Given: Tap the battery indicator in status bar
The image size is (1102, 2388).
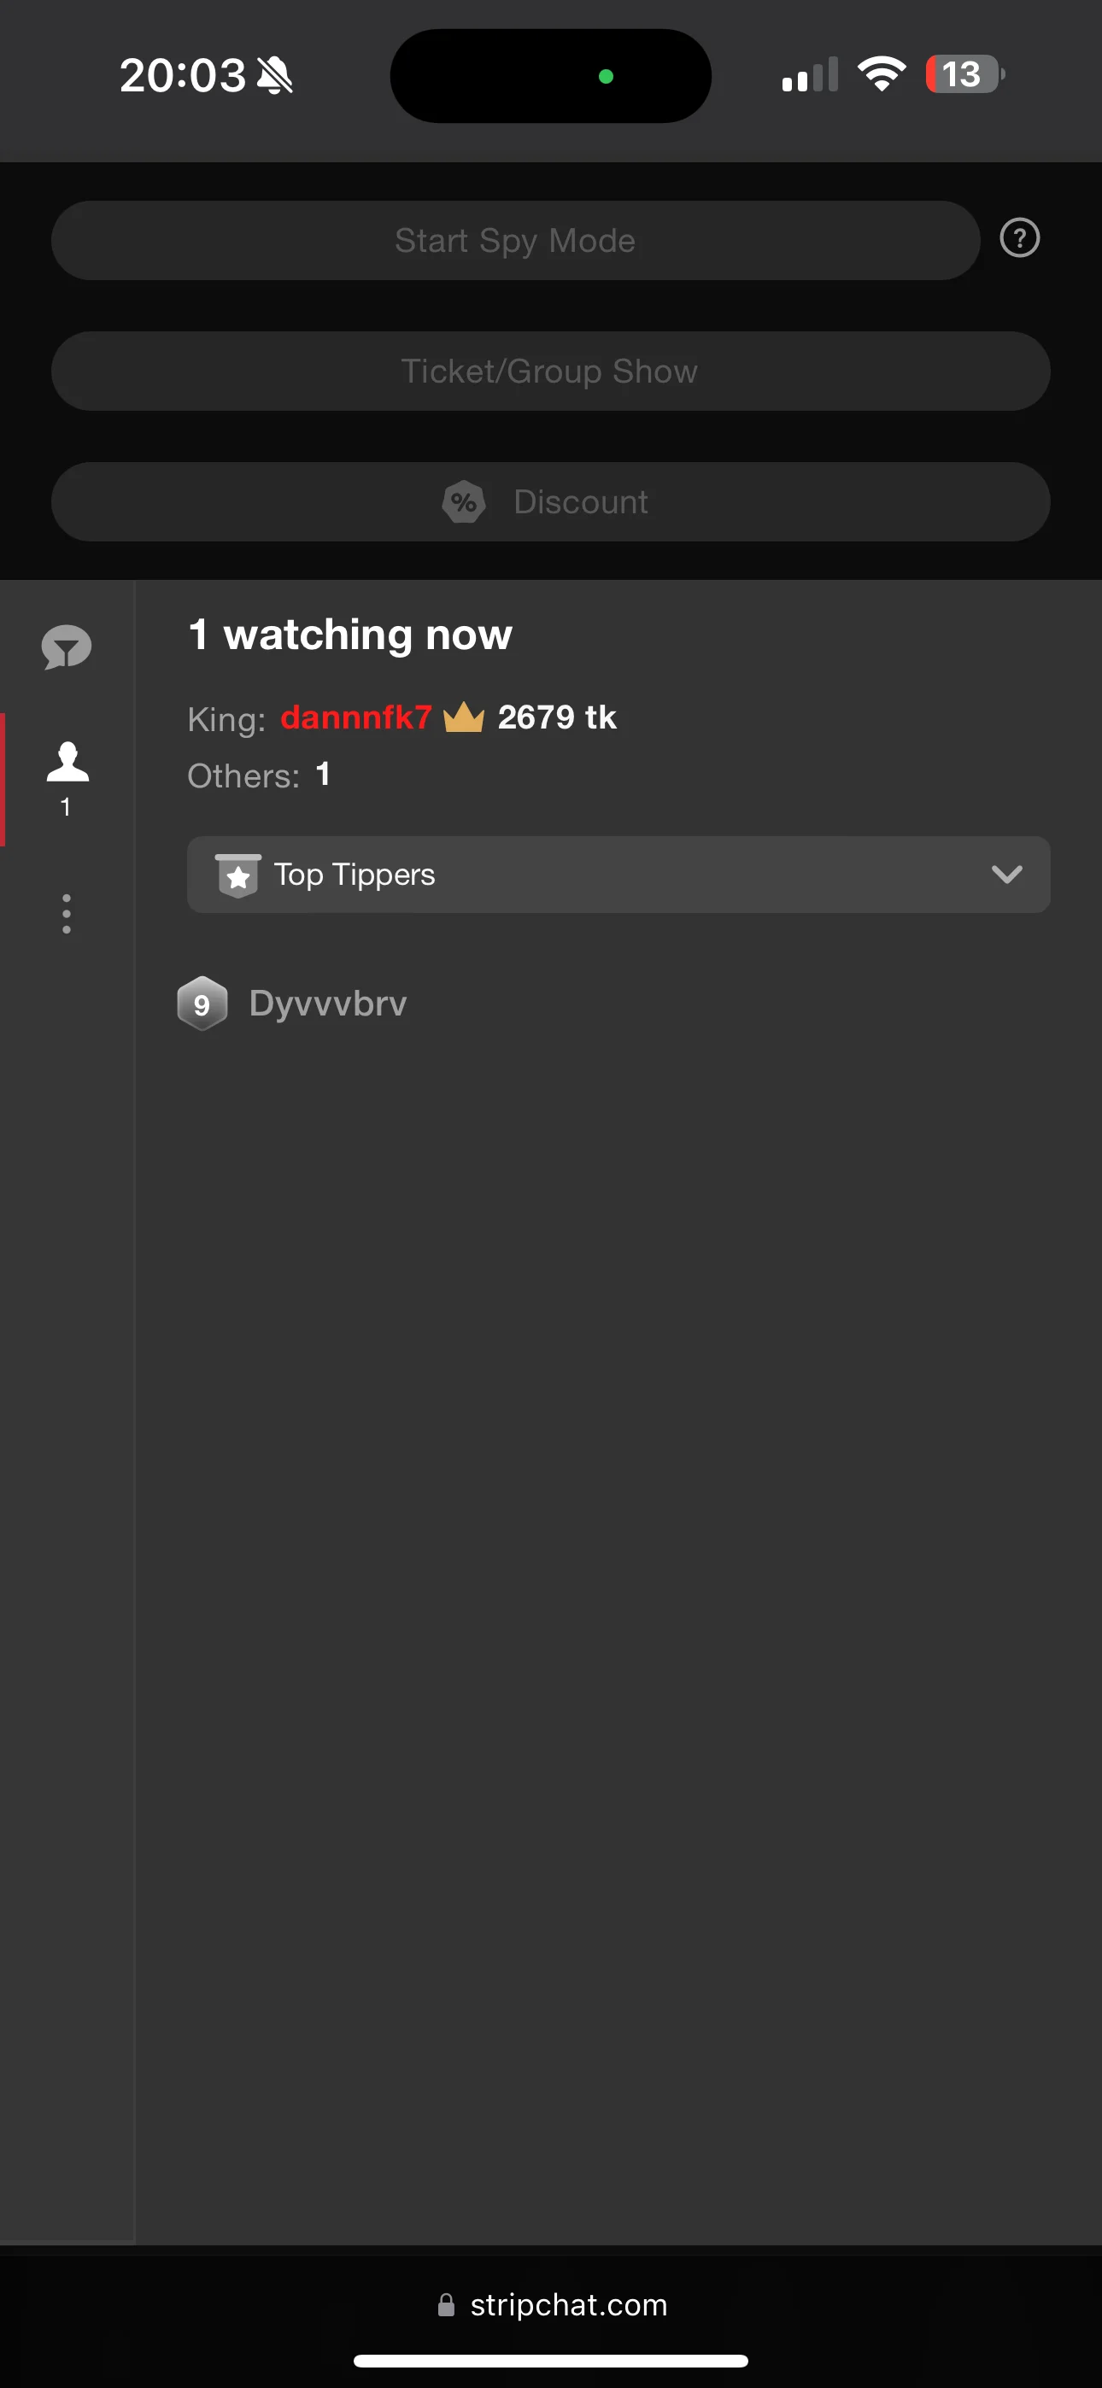Looking at the screenshot, I should coord(964,75).
